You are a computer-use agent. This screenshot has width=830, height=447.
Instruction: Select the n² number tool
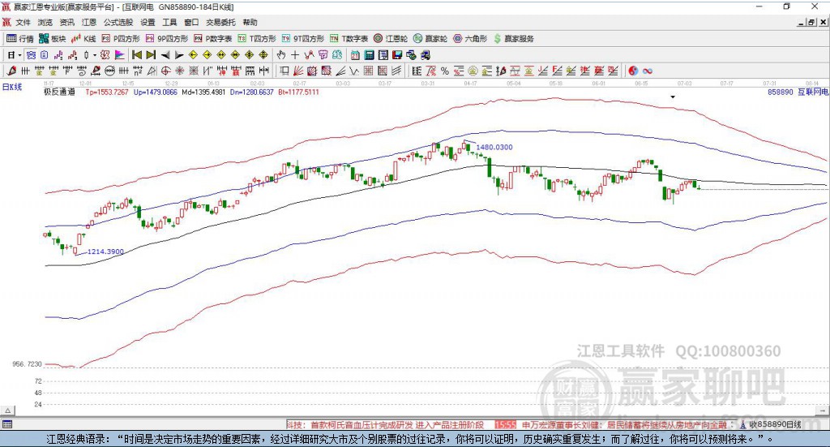[138, 71]
